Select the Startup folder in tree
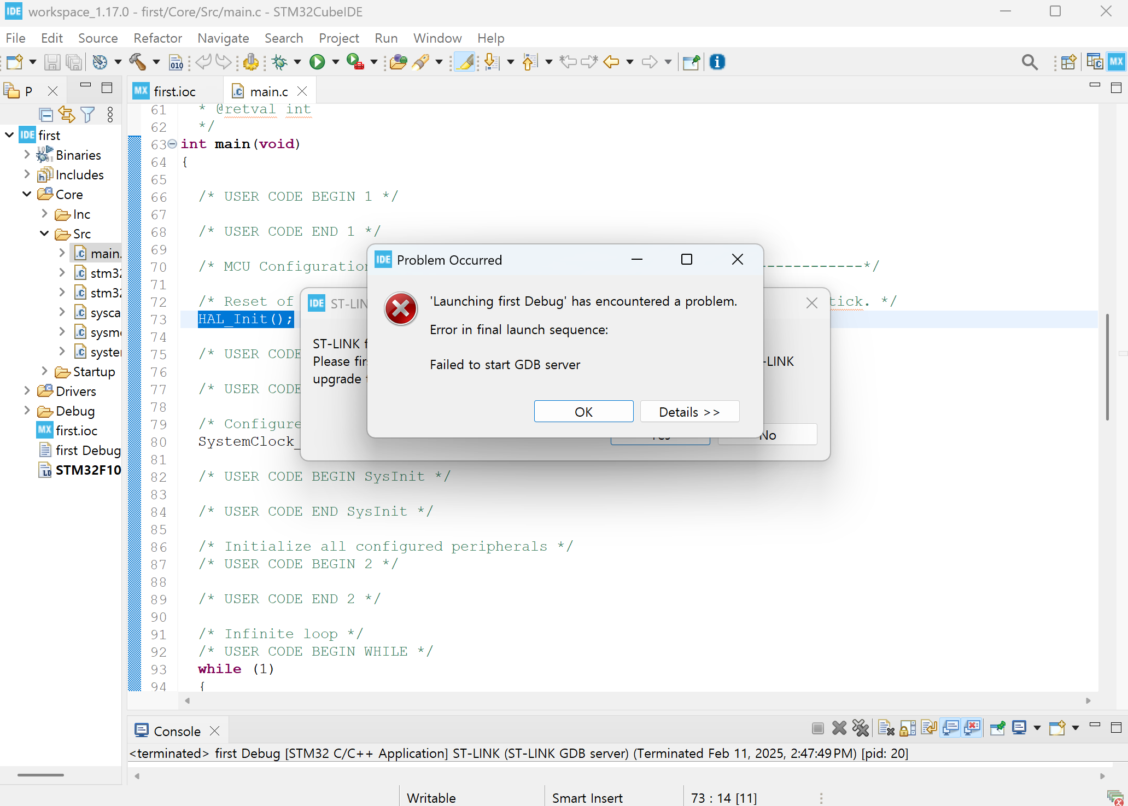 85,371
